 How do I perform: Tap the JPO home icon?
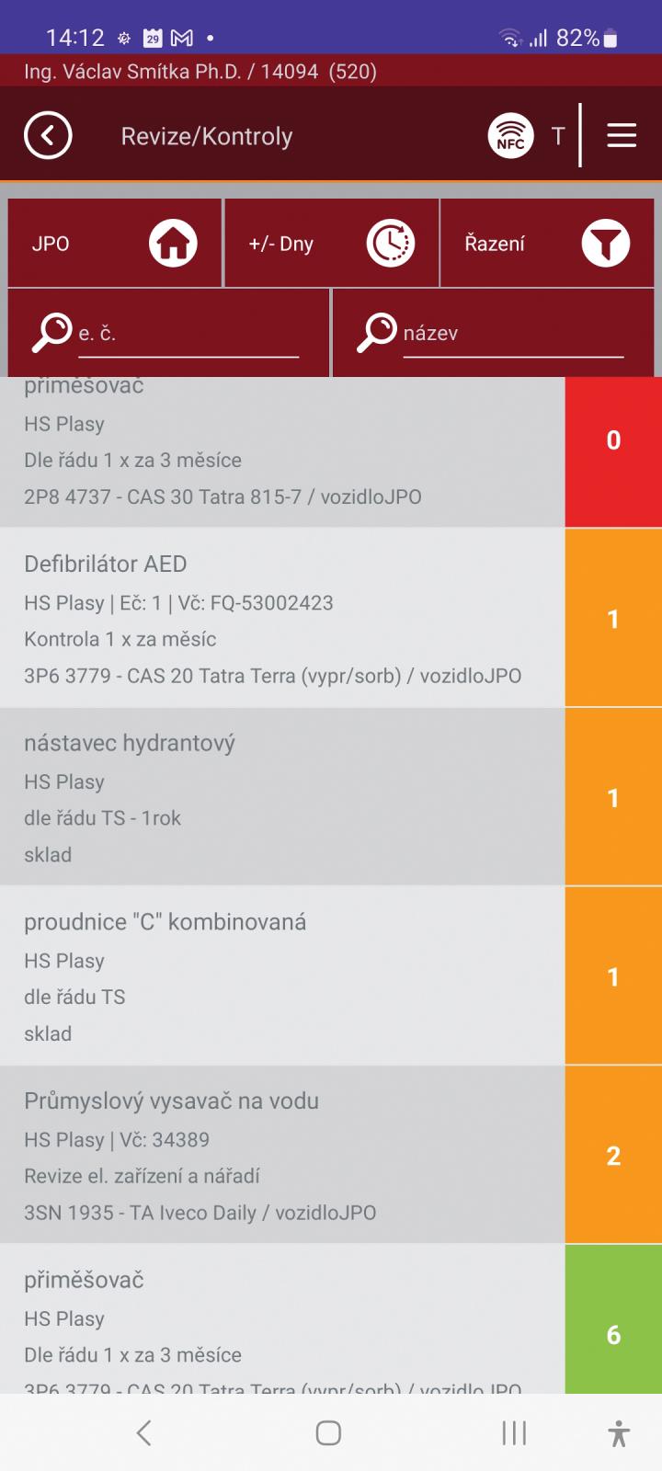click(x=173, y=244)
